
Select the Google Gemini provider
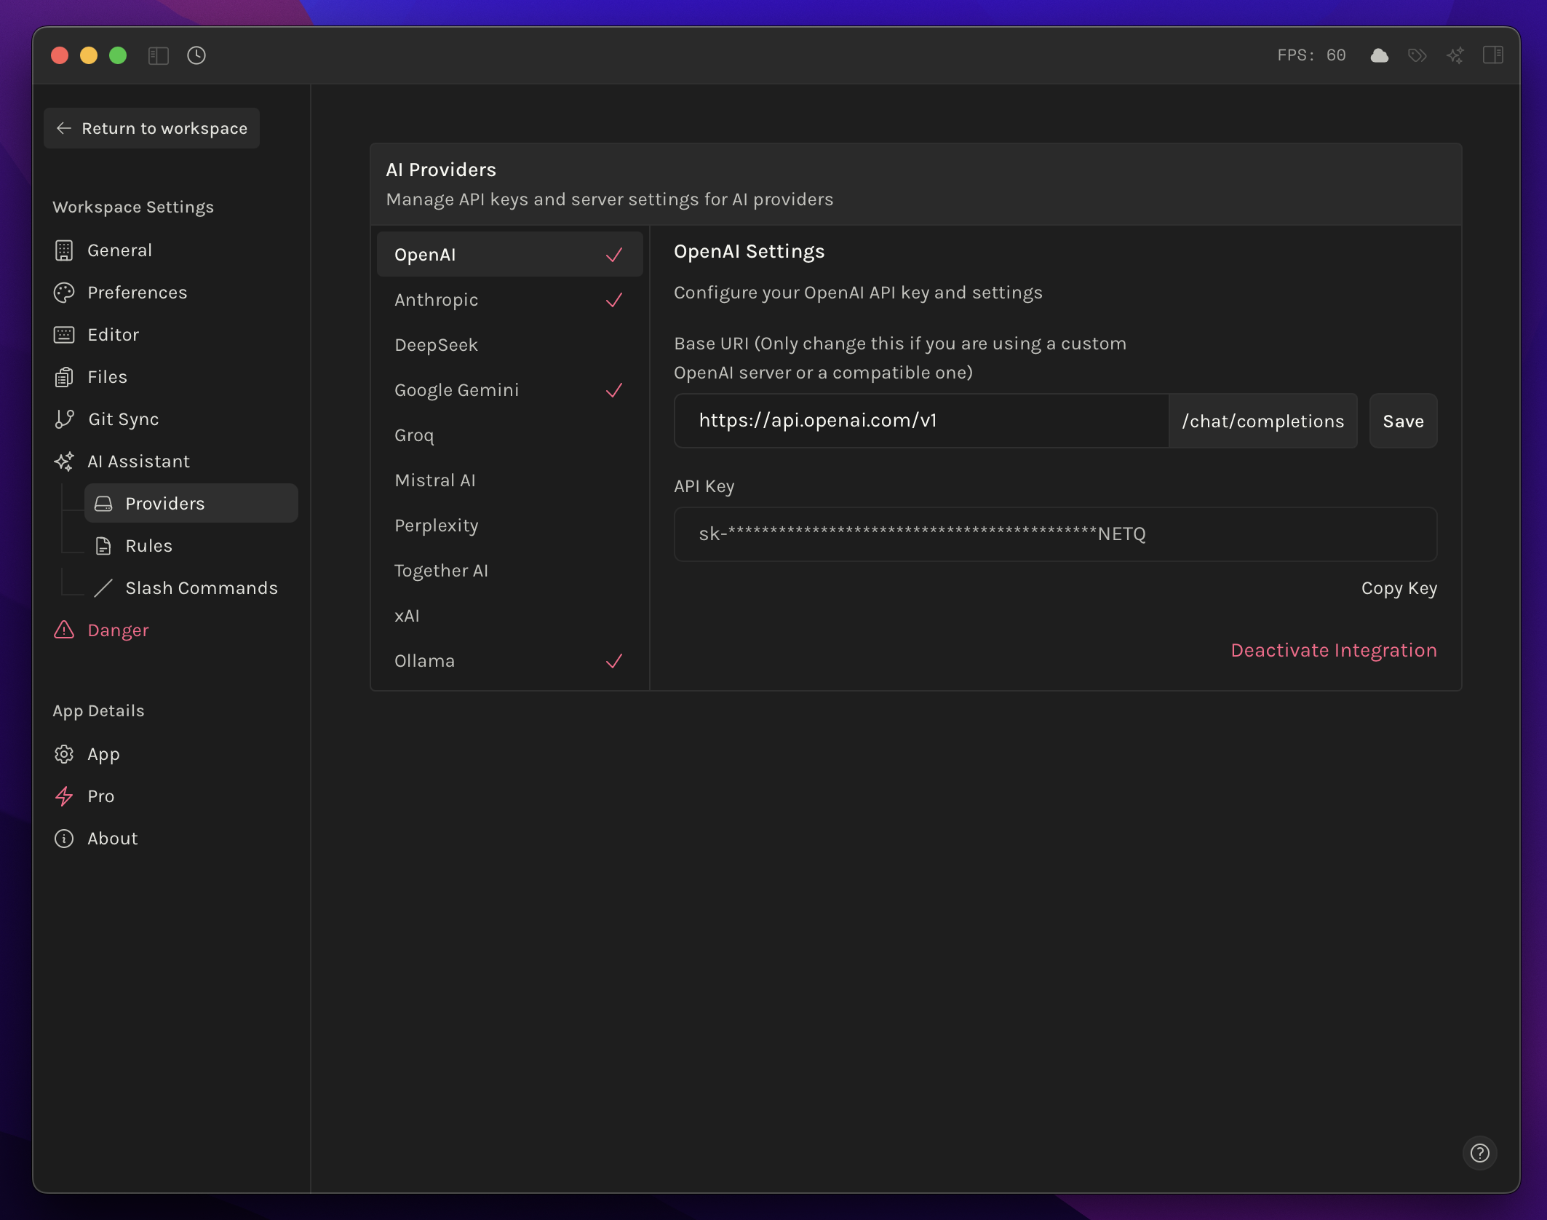[x=509, y=390]
